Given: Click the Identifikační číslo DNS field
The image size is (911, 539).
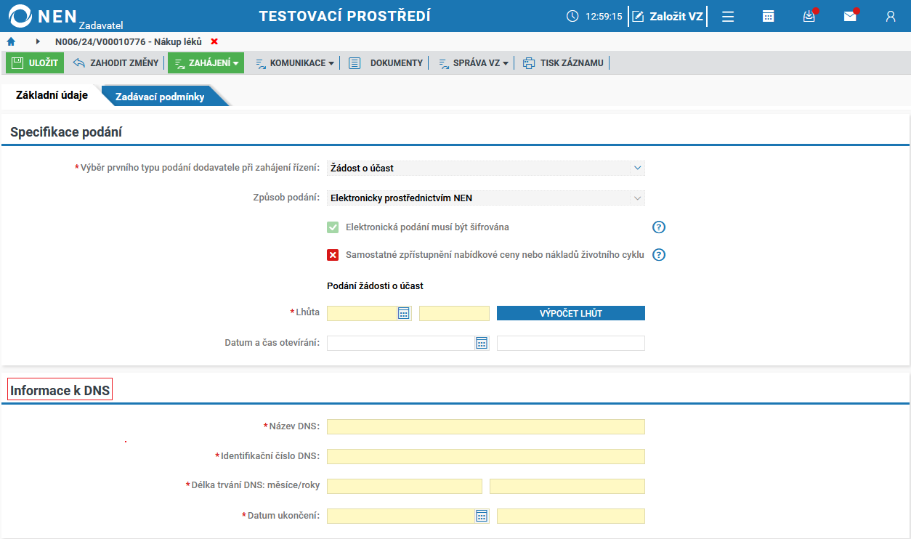Looking at the screenshot, I should (486, 456).
